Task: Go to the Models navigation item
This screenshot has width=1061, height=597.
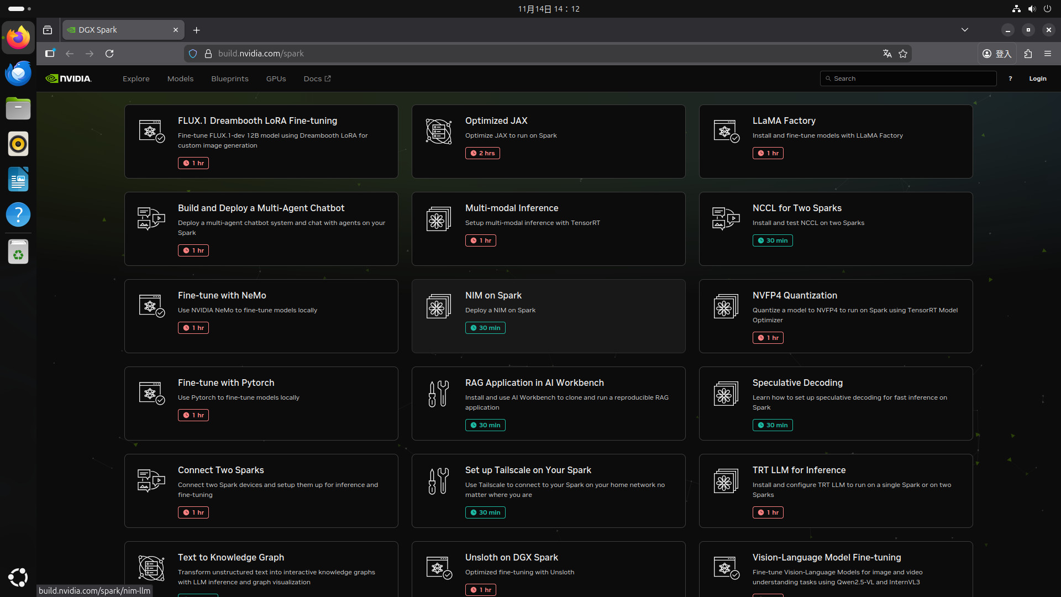Action: pyautogui.click(x=180, y=78)
